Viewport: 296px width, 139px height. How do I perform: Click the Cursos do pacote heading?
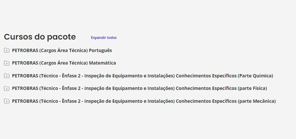(40, 37)
